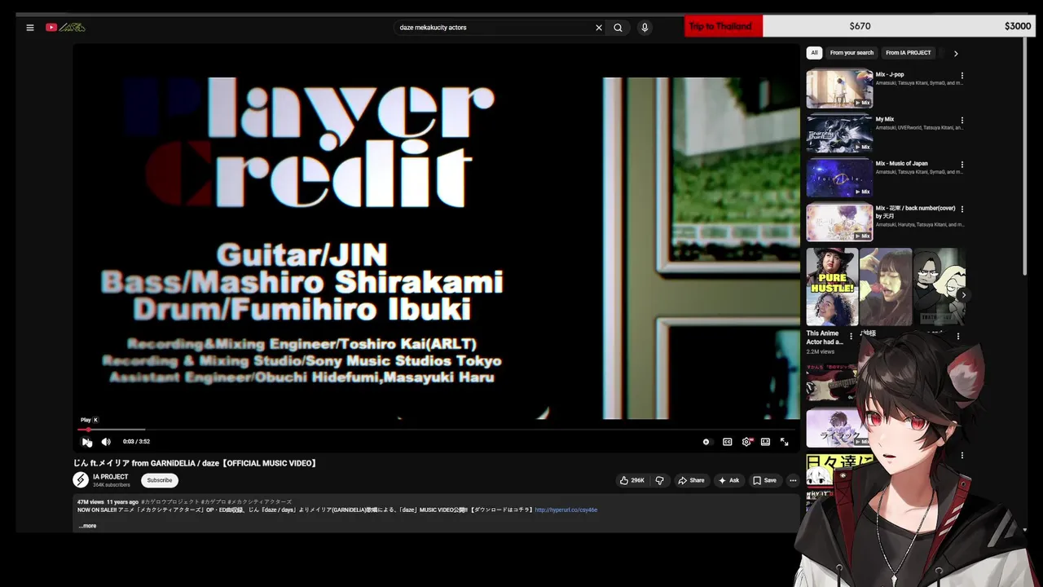Open 'My Mix' thumbnail
1043x587 pixels.
coord(839,134)
